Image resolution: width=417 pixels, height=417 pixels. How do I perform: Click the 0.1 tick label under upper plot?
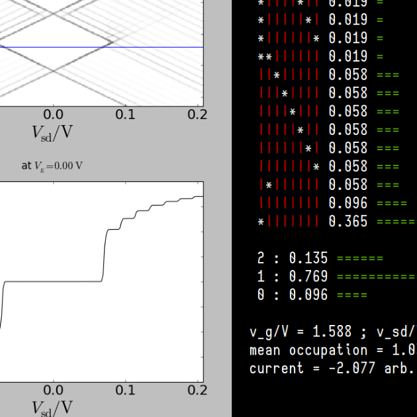point(125,114)
